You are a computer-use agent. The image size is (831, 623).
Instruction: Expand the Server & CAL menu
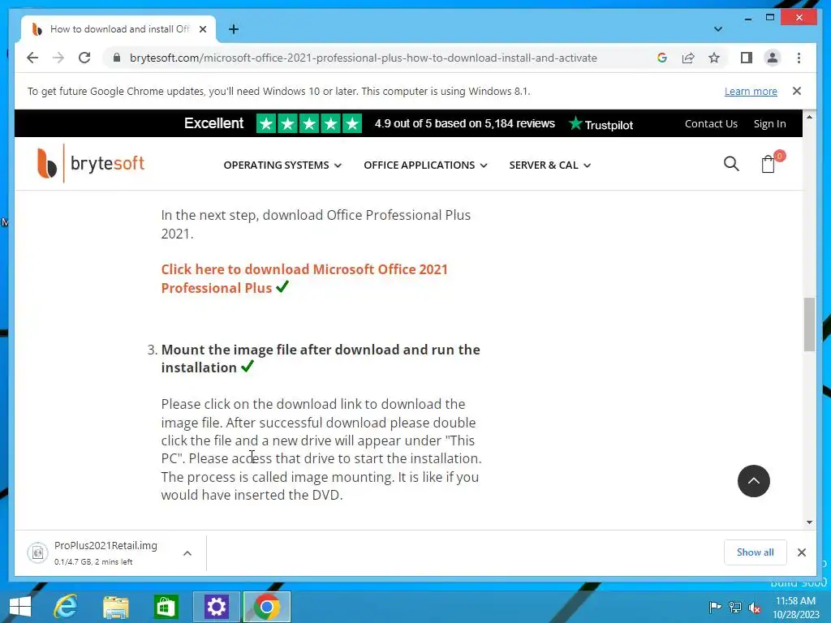(x=549, y=165)
